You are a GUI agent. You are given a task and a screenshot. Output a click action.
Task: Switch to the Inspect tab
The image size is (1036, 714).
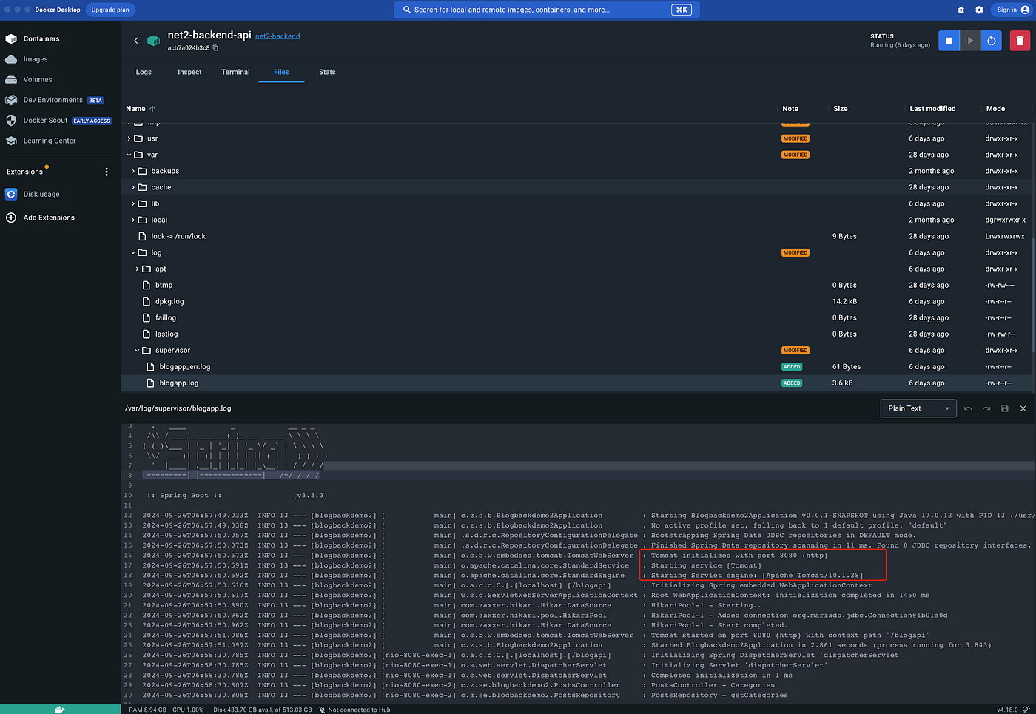189,72
